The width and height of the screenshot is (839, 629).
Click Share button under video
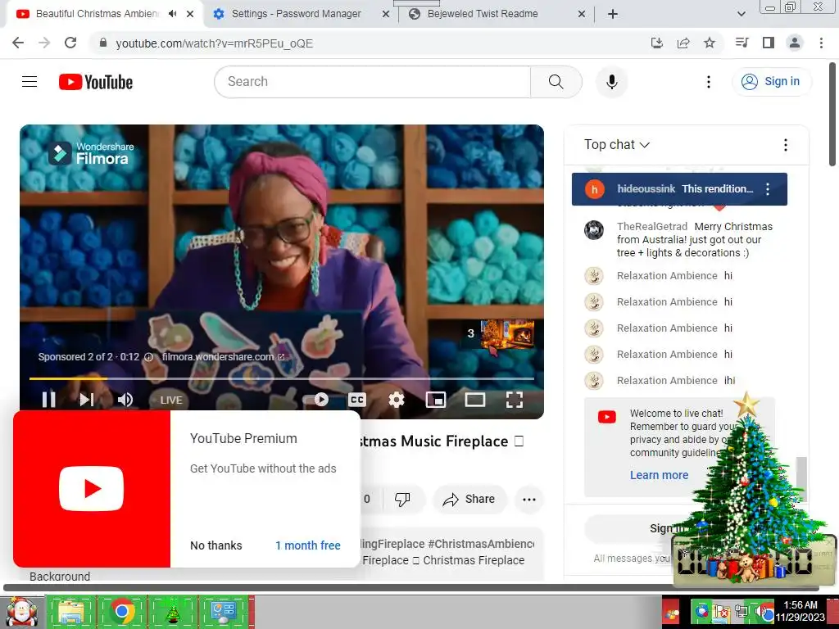469,499
